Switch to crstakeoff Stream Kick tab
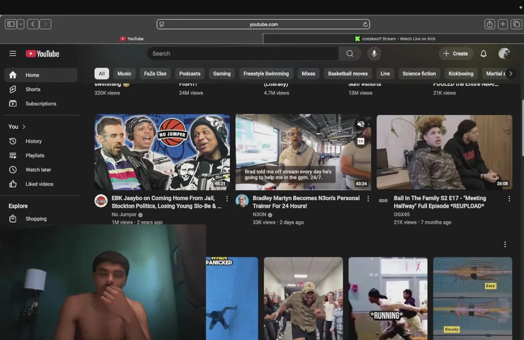This screenshot has height=340, width=524. (393, 39)
